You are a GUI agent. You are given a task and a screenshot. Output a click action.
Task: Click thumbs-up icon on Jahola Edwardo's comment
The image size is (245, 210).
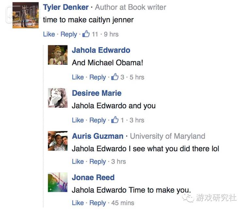pos(115,77)
